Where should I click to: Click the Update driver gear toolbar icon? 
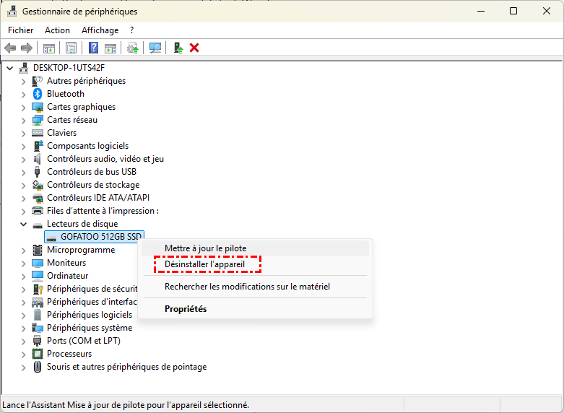133,48
